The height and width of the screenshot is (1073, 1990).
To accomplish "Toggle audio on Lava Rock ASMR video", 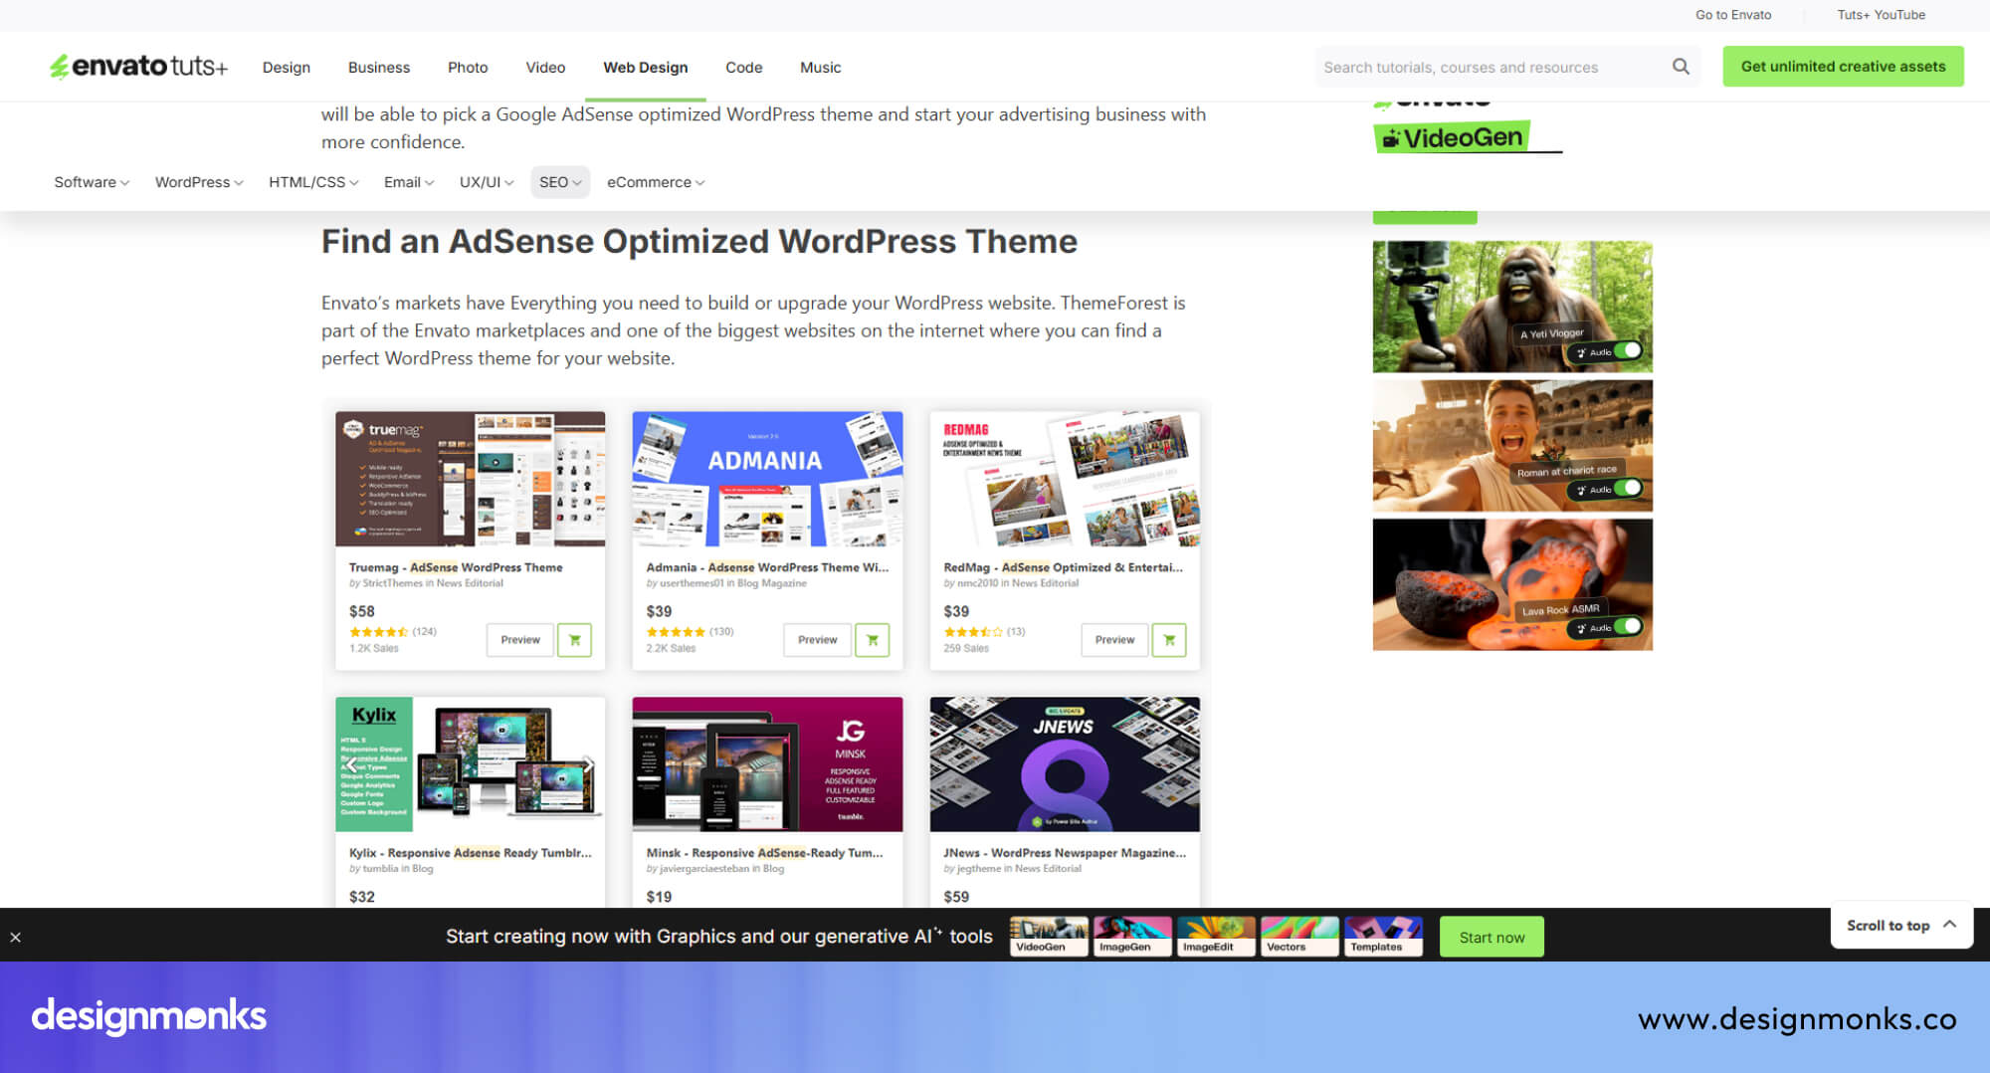I will click(x=1628, y=627).
